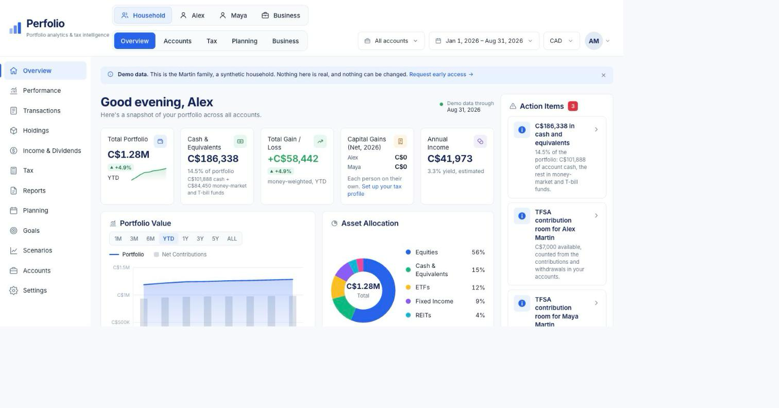779x408 pixels.
Task: Click the Total Gain trend icon
Action: (x=320, y=141)
